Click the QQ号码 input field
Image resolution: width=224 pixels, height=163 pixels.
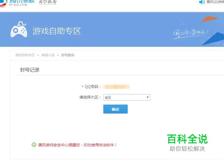(116, 87)
